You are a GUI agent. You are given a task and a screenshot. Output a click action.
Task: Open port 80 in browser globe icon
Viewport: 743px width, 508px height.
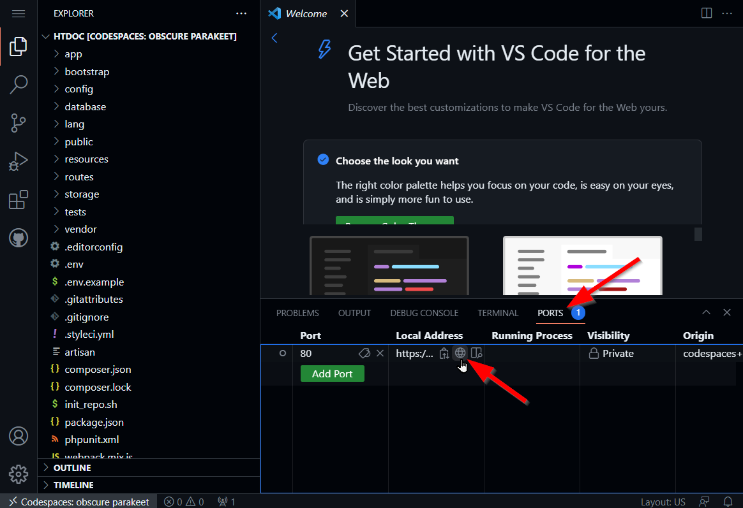pos(460,353)
